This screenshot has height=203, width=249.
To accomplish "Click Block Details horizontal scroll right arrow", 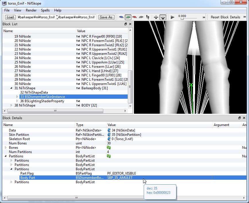I will pos(244,198).
